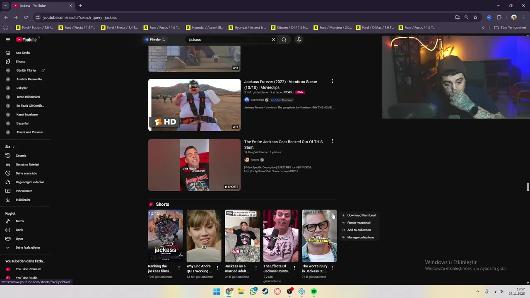Open Beğendiğim videolar thumbs-up icon
This screenshot has width=530, height=298.
[x=7, y=182]
